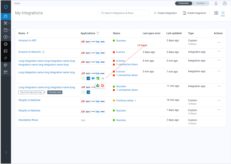
Task: Filter by applications using the funnel icon
Action: click(x=98, y=33)
